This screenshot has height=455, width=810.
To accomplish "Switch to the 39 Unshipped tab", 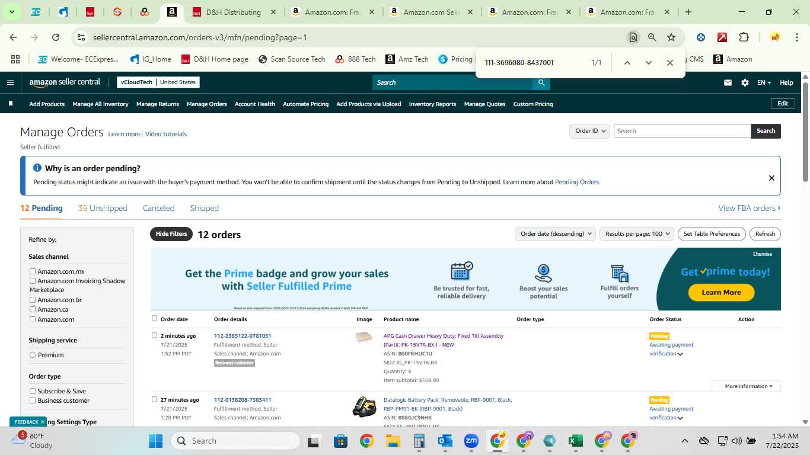I will (103, 208).
